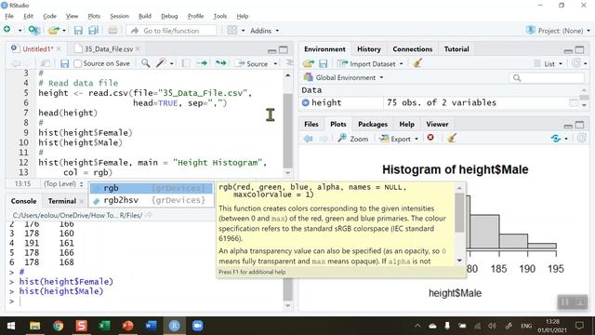Select rgb2hsv autocomplete suggestion
The height and width of the screenshot is (335, 595).
coord(151,200)
